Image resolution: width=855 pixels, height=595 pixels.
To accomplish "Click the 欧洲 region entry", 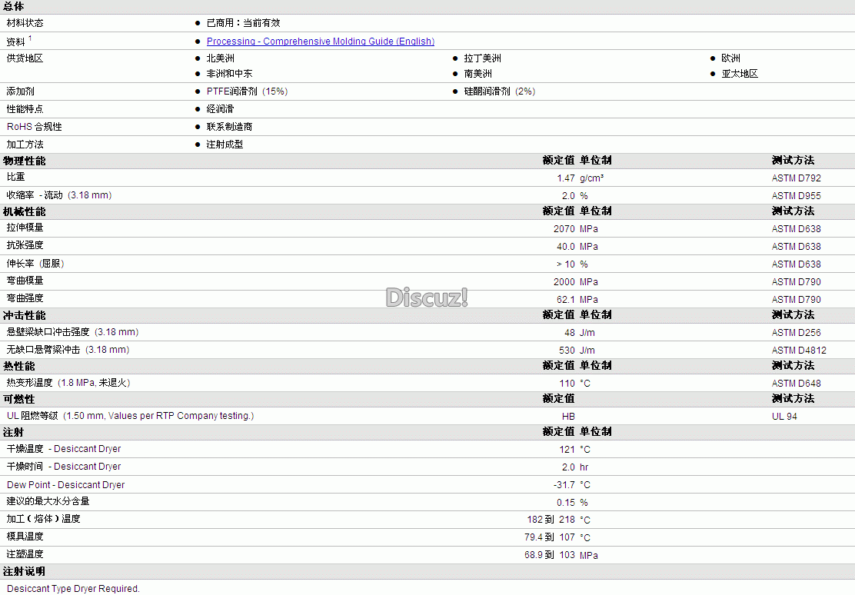I will point(730,58).
